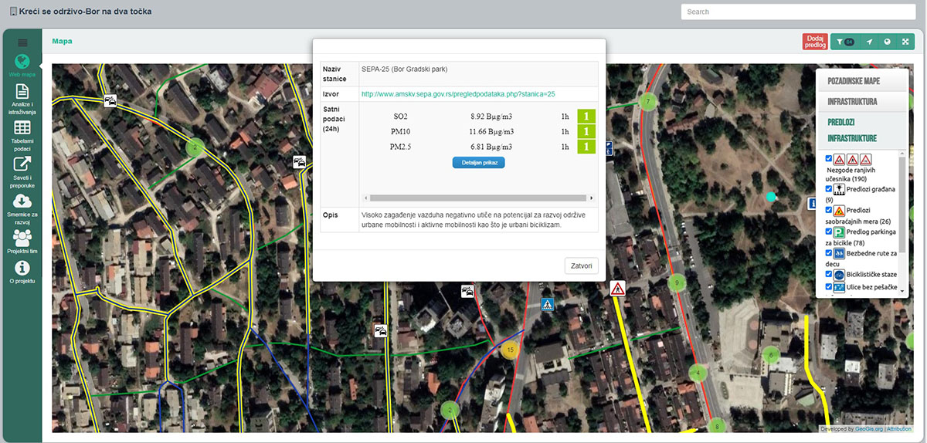The image size is (927, 443).
Task: Collapse sidebar with hamburger menu icon
Action: [x=22, y=42]
